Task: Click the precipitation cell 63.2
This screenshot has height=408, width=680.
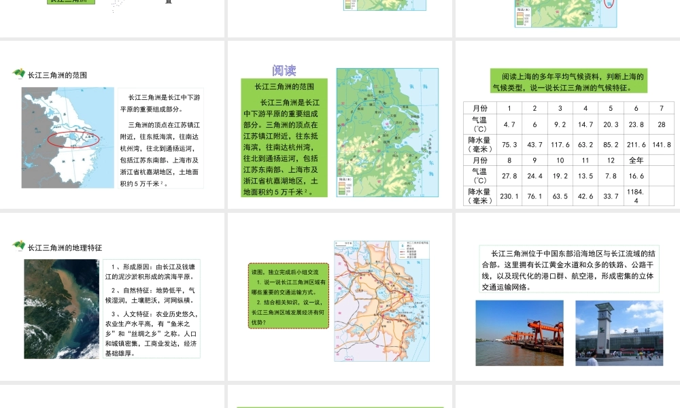Action: [x=585, y=145]
